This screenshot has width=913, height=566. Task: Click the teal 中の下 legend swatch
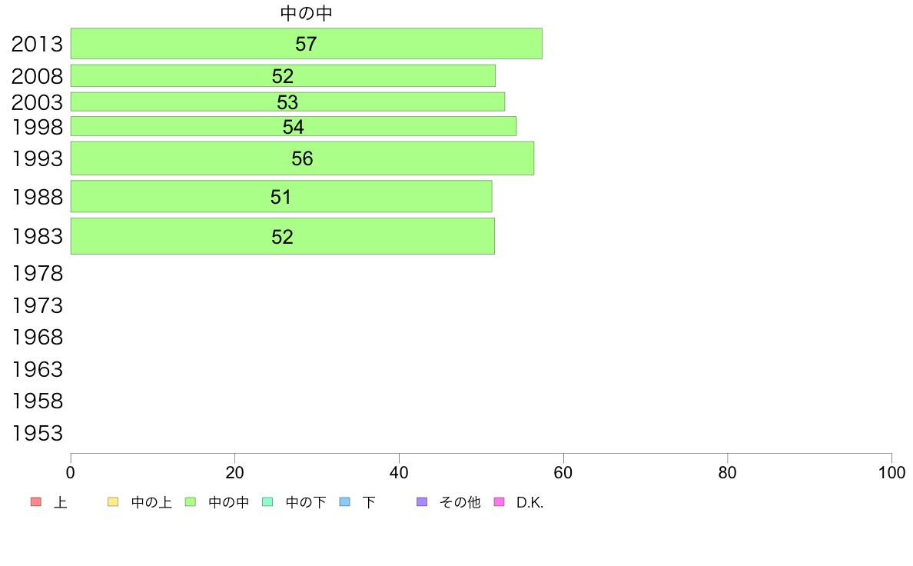pos(268,502)
